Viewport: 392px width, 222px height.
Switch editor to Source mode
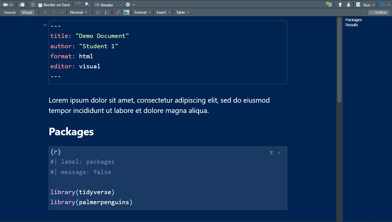click(x=10, y=12)
